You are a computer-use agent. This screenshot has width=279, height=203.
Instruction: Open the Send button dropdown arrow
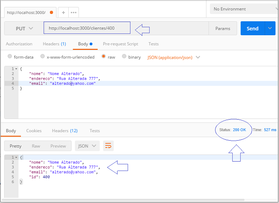270,28
